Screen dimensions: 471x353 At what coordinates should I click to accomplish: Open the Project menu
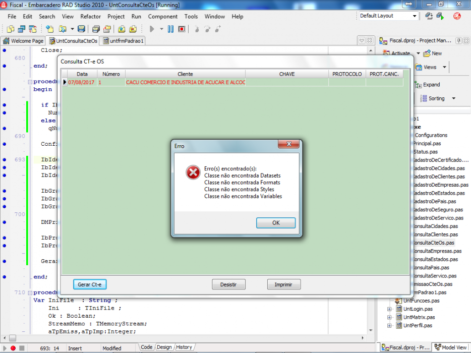(116, 17)
